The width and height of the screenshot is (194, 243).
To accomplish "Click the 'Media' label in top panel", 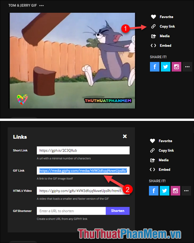I will (x=165, y=36).
